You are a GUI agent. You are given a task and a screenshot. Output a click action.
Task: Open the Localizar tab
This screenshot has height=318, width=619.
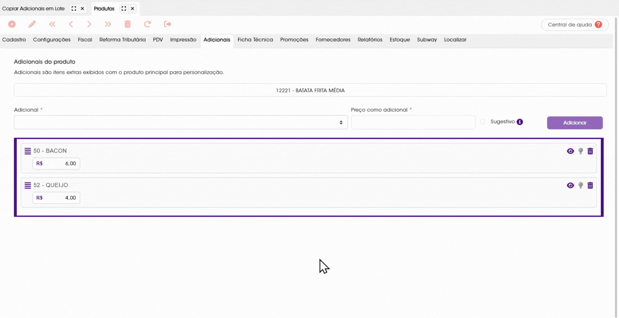pyautogui.click(x=455, y=40)
